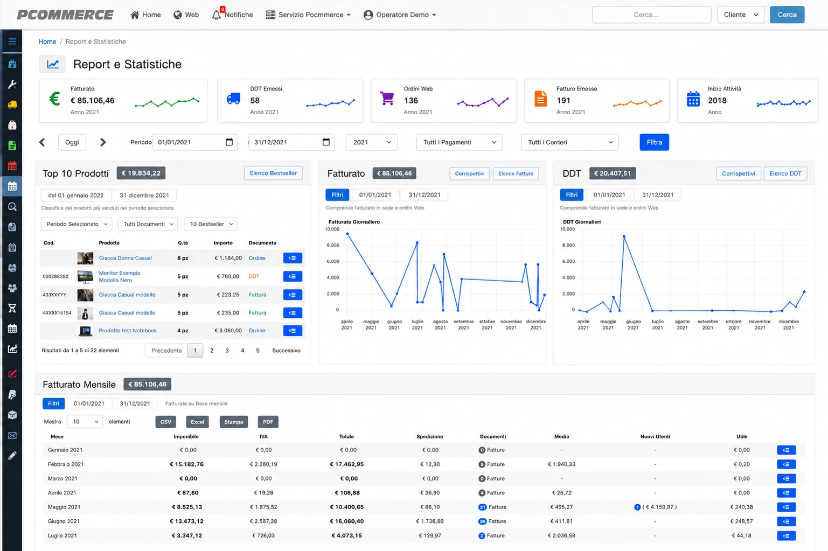828x551 pixels.
Task: Open the wrench tools sidebar icon
Action: tap(12, 85)
